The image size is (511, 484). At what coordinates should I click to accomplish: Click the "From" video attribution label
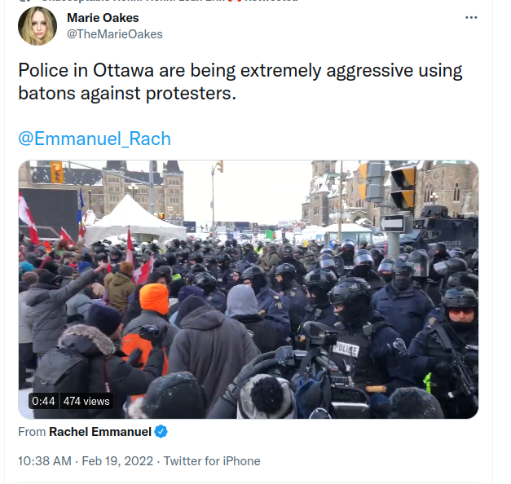click(32, 432)
